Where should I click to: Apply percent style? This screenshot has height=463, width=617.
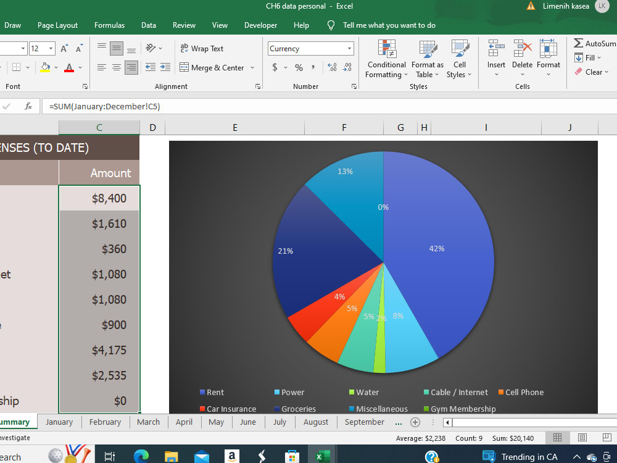299,67
